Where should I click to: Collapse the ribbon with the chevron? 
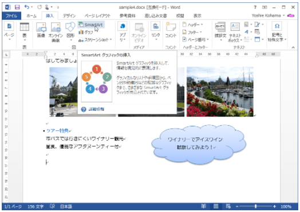click(x=293, y=47)
